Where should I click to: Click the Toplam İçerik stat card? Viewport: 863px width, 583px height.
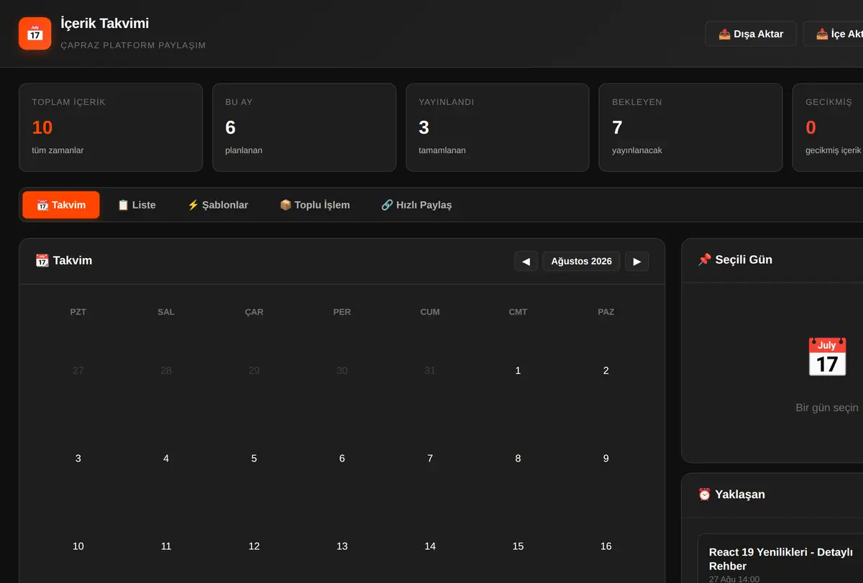coord(111,127)
